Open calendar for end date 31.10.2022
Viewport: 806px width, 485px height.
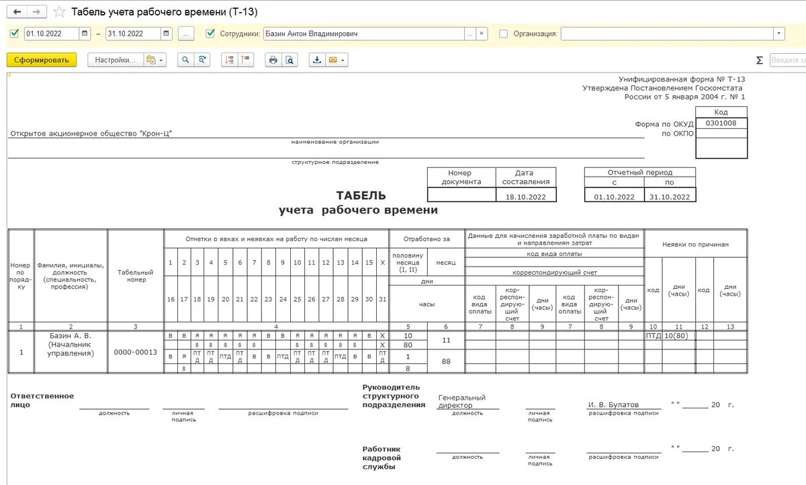tap(167, 34)
